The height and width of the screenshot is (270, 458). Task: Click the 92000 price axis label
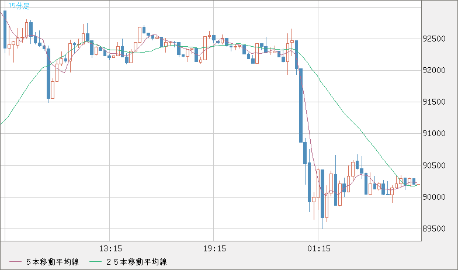tap(433, 71)
